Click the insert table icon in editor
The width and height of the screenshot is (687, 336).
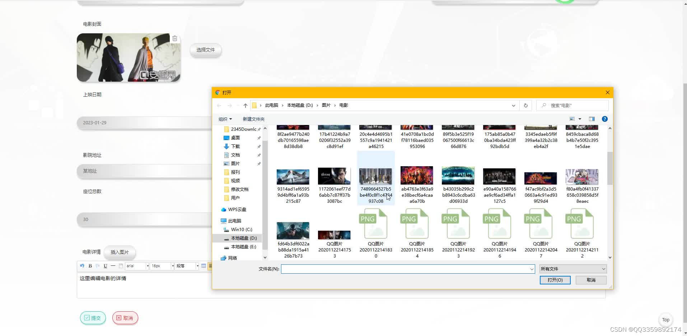point(204,266)
